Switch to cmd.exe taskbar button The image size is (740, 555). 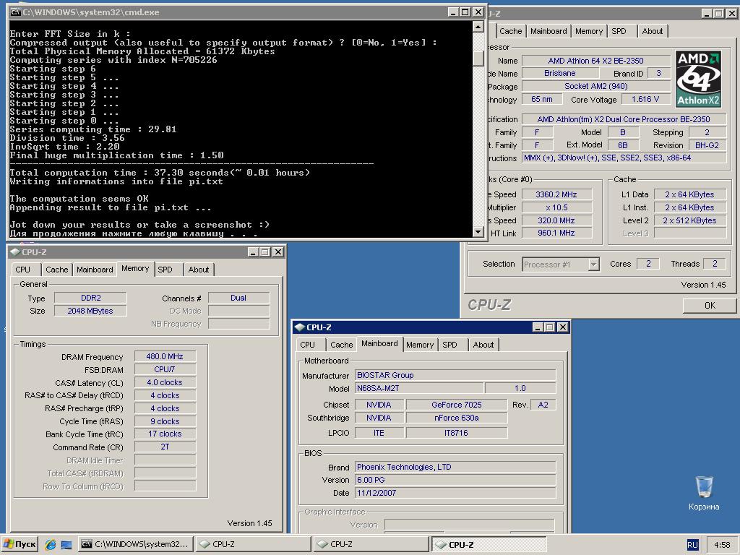tap(135, 545)
